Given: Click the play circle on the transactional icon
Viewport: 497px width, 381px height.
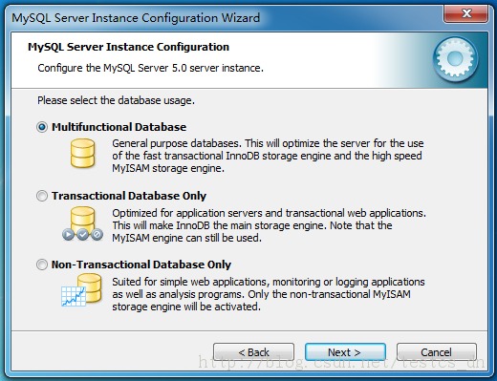Looking at the screenshot, I should 68,235.
